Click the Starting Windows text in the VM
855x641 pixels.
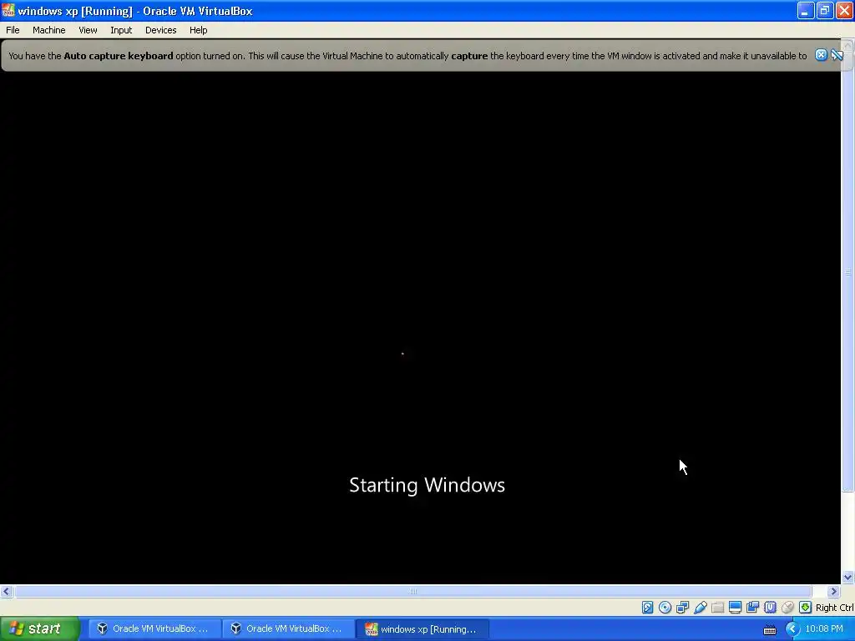[427, 485]
